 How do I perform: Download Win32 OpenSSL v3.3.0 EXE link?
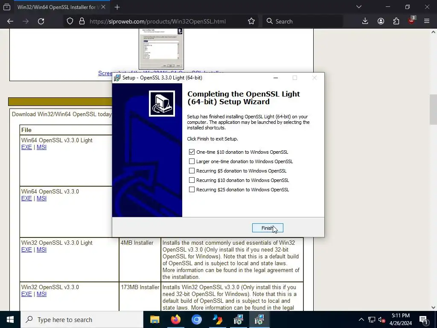point(26,294)
